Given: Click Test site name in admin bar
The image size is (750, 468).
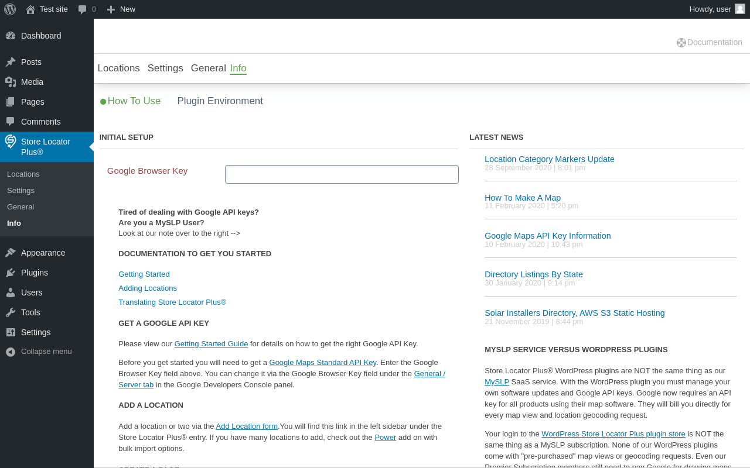Looking at the screenshot, I should [x=54, y=9].
